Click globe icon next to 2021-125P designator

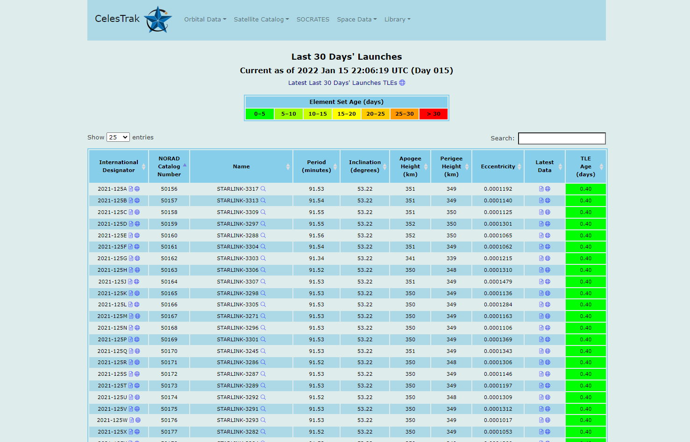(x=137, y=339)
